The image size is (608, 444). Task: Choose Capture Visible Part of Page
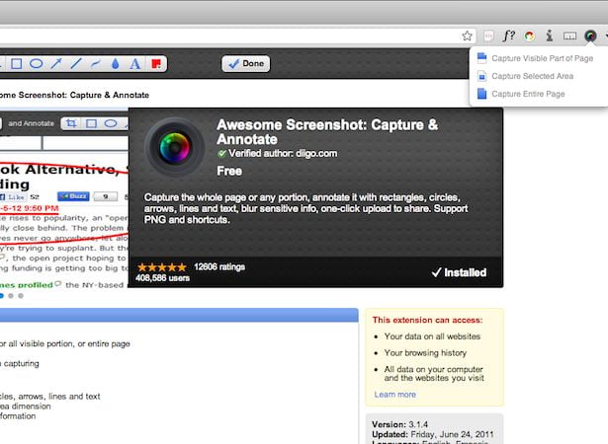542,58
